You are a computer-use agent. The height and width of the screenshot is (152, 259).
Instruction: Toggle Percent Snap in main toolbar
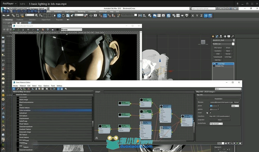click(x=109, y=16)
